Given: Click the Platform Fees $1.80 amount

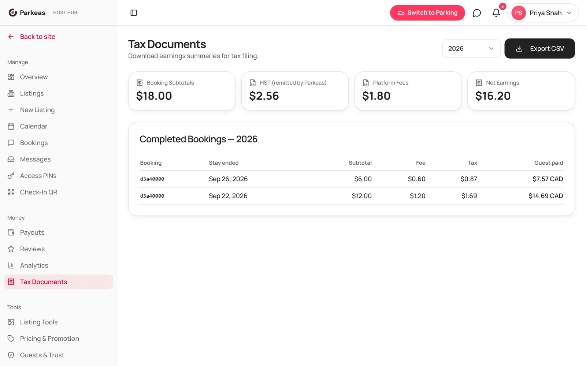Looking at the screenshot, I should pyautogui.click(x=376, y=96).
